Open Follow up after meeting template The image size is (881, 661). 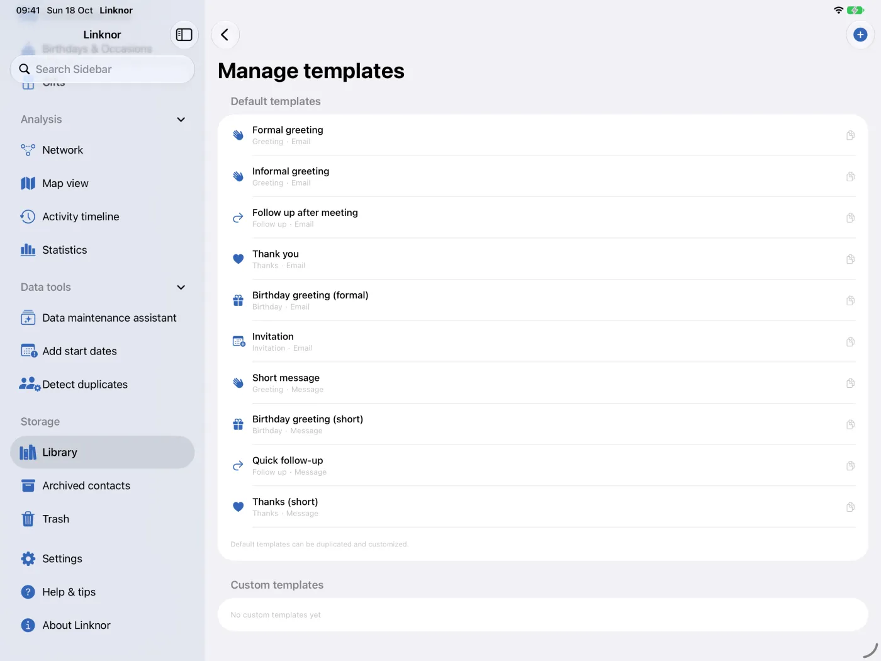543,218
